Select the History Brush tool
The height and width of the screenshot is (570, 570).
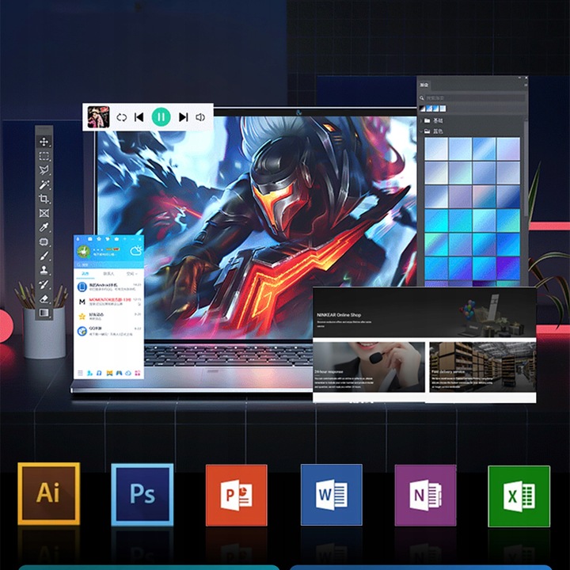44,284
